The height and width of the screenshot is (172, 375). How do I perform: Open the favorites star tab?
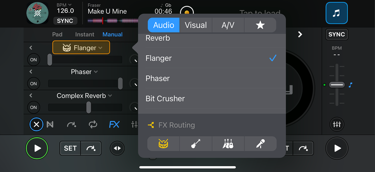coord(260,25)
